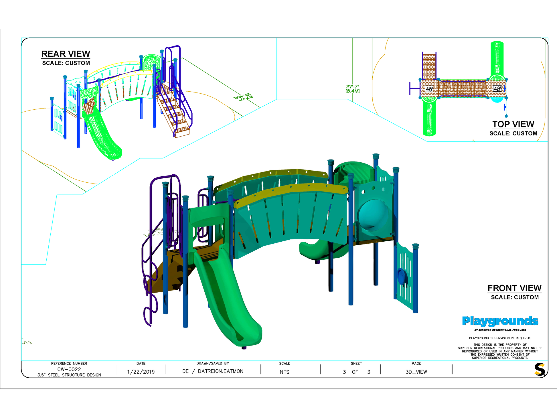The height and width of the screenshot is (418, 557).
Task: Click the FRONT VIEW heading
Action: [514, 288]
